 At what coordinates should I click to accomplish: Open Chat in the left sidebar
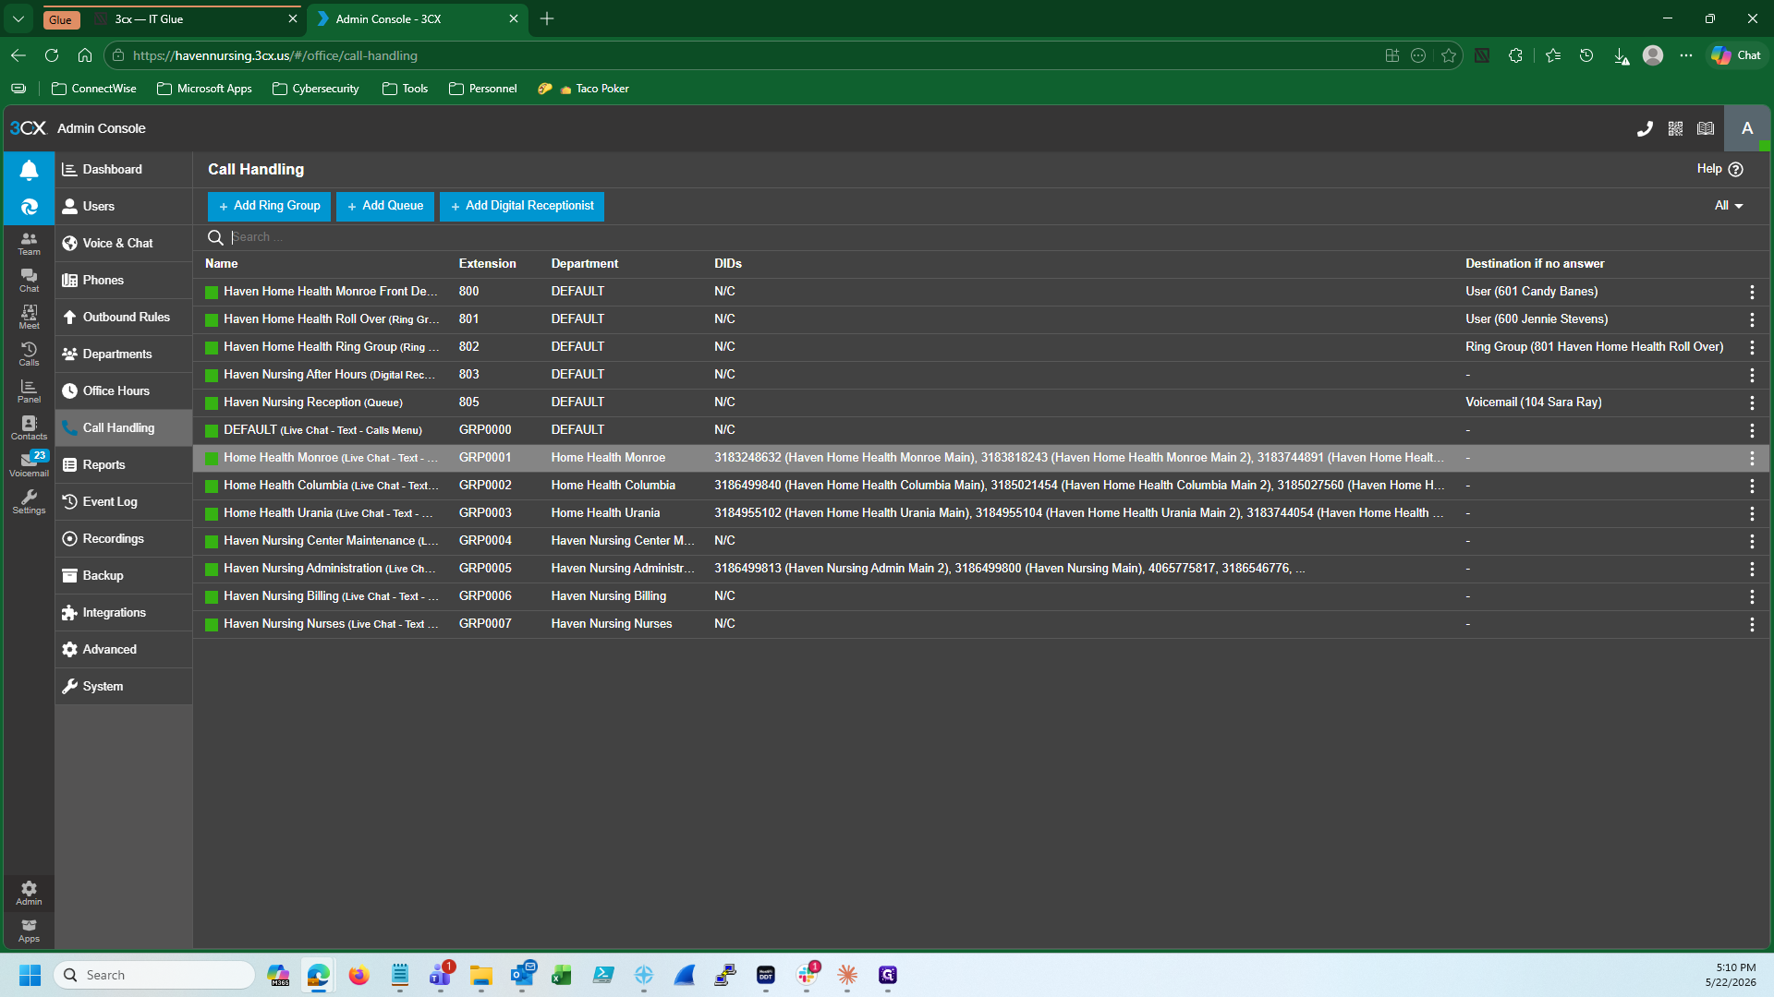[29, 281]
